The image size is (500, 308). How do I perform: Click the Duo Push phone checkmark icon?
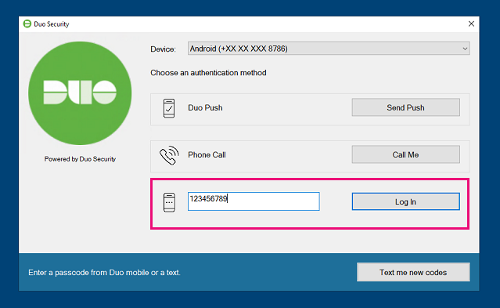[169, 108]
